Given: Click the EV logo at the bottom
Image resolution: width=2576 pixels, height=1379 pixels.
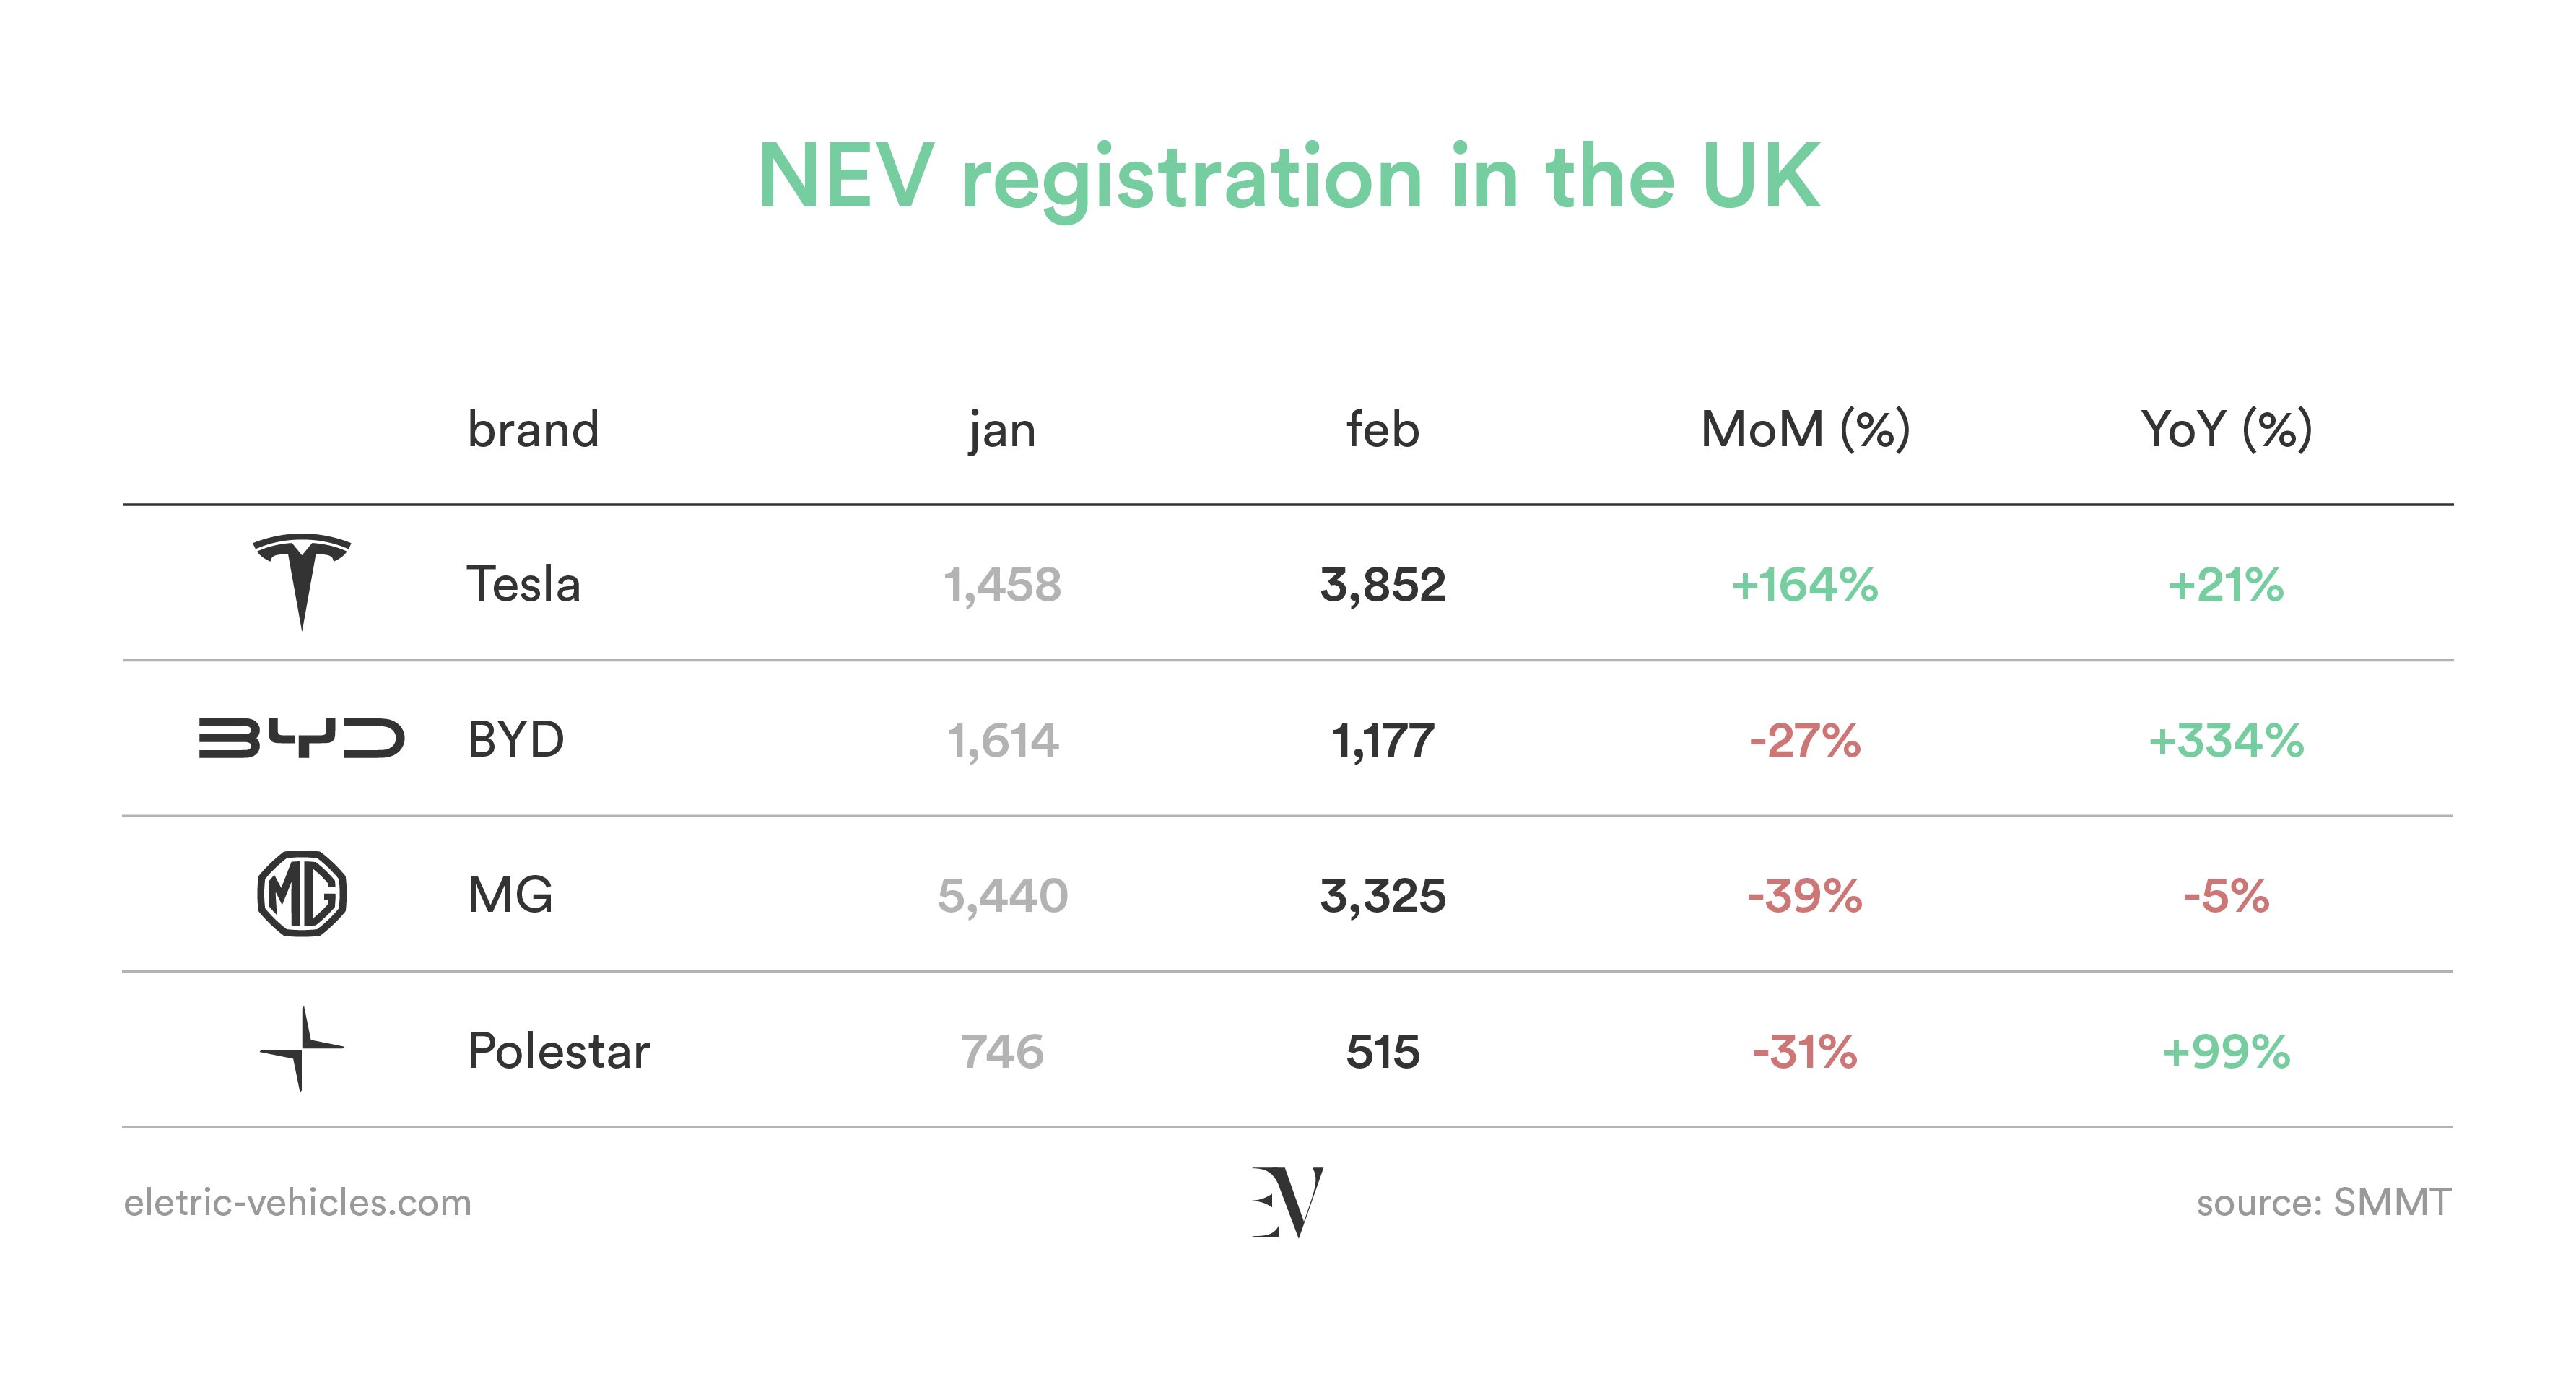Looking at the screenshot, I should pos(1288,1202).
